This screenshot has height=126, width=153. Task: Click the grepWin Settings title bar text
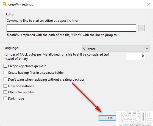click(21, 4)
